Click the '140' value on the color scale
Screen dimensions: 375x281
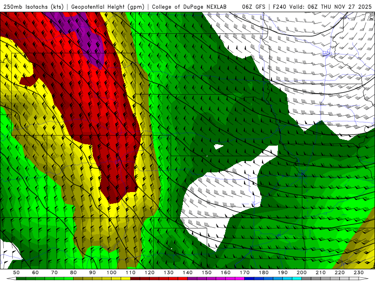[187, 273]
